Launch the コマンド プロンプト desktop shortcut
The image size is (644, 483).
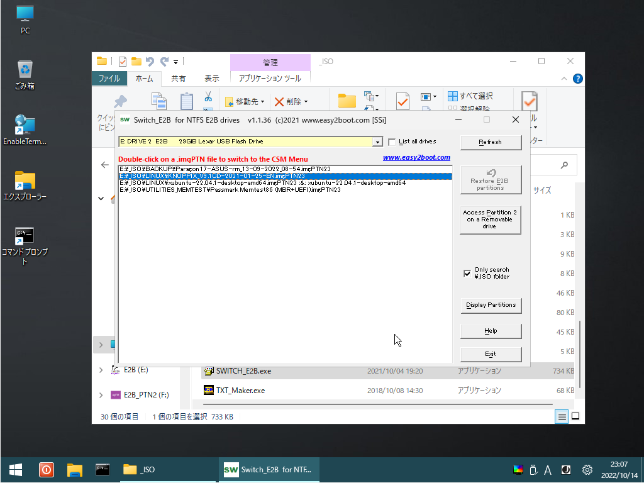25,245
